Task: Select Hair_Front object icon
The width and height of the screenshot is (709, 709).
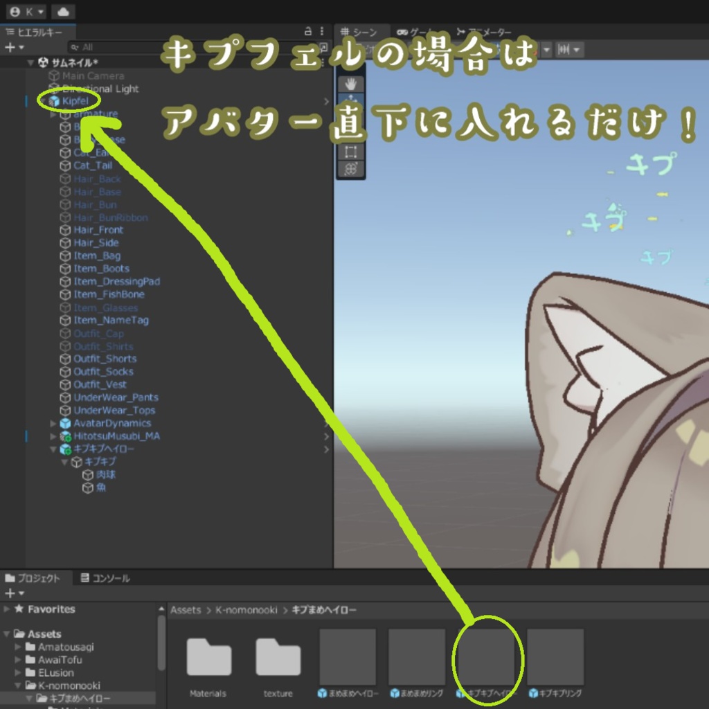Action: click(65, 230)
